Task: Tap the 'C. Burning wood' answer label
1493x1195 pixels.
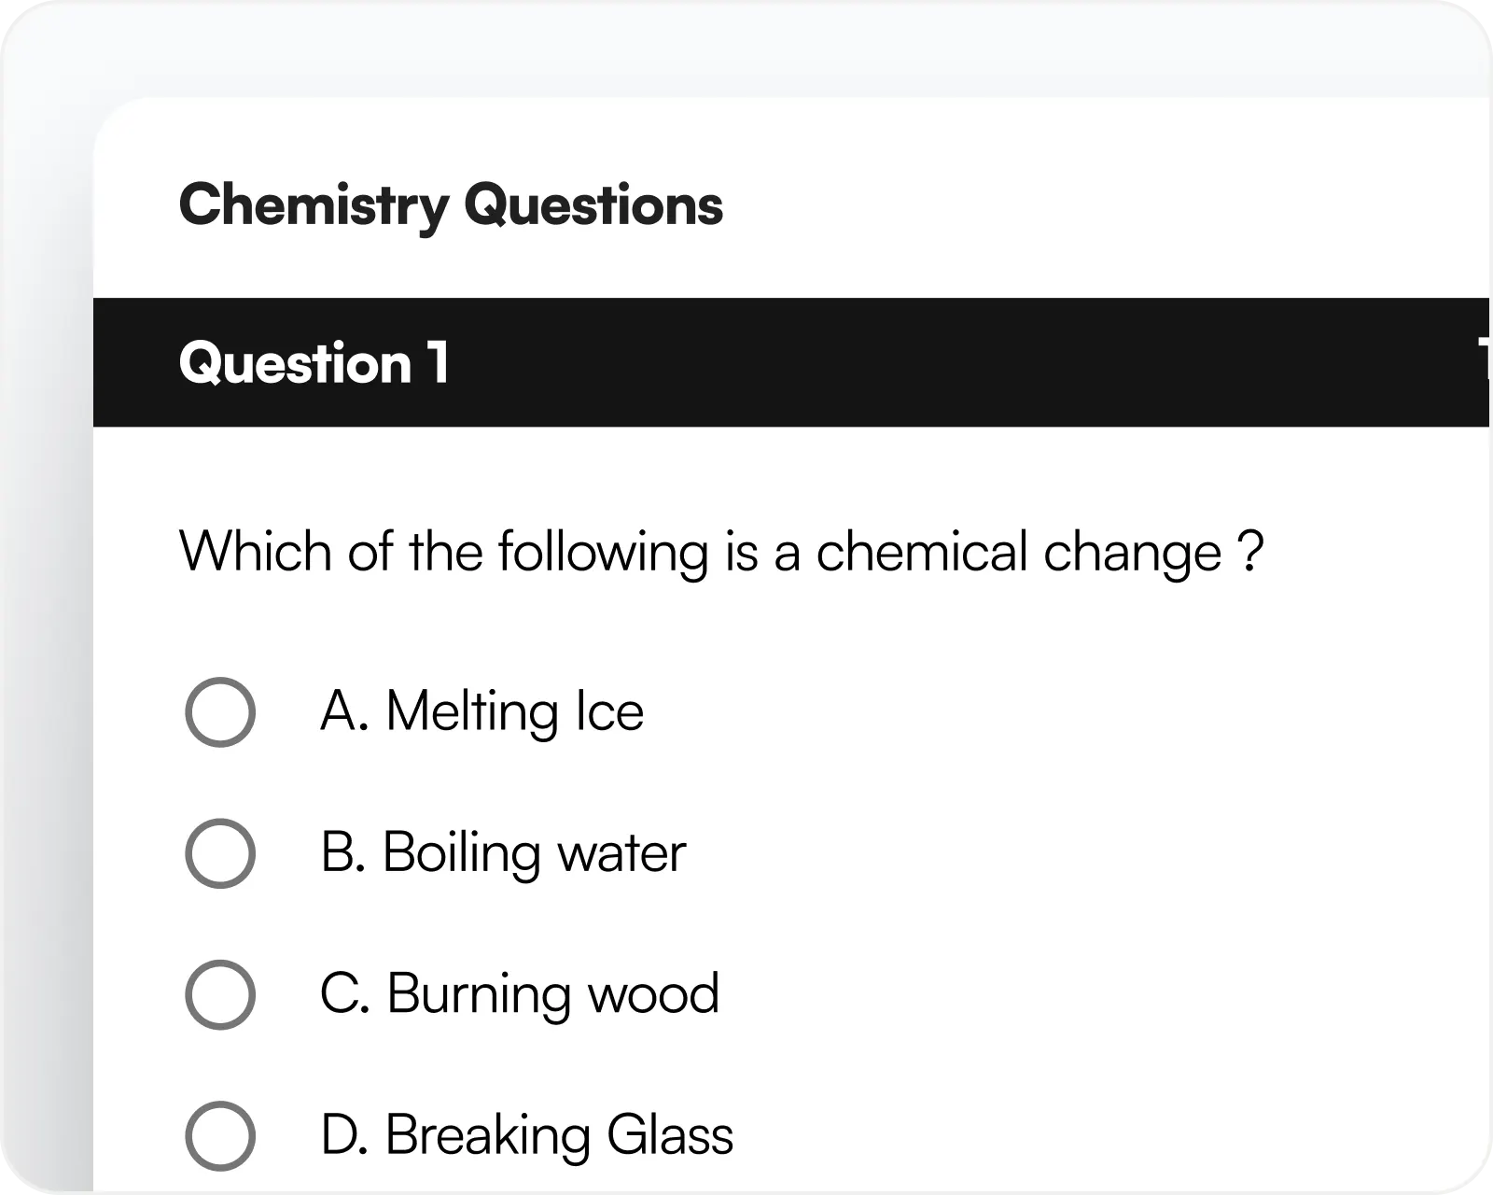Action: point(520,994)
